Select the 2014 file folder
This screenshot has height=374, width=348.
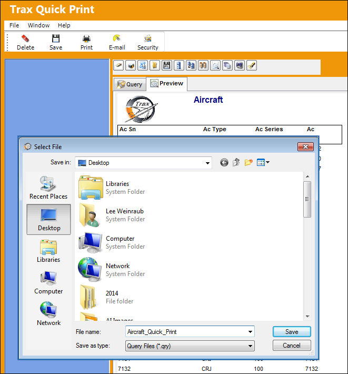106,297
